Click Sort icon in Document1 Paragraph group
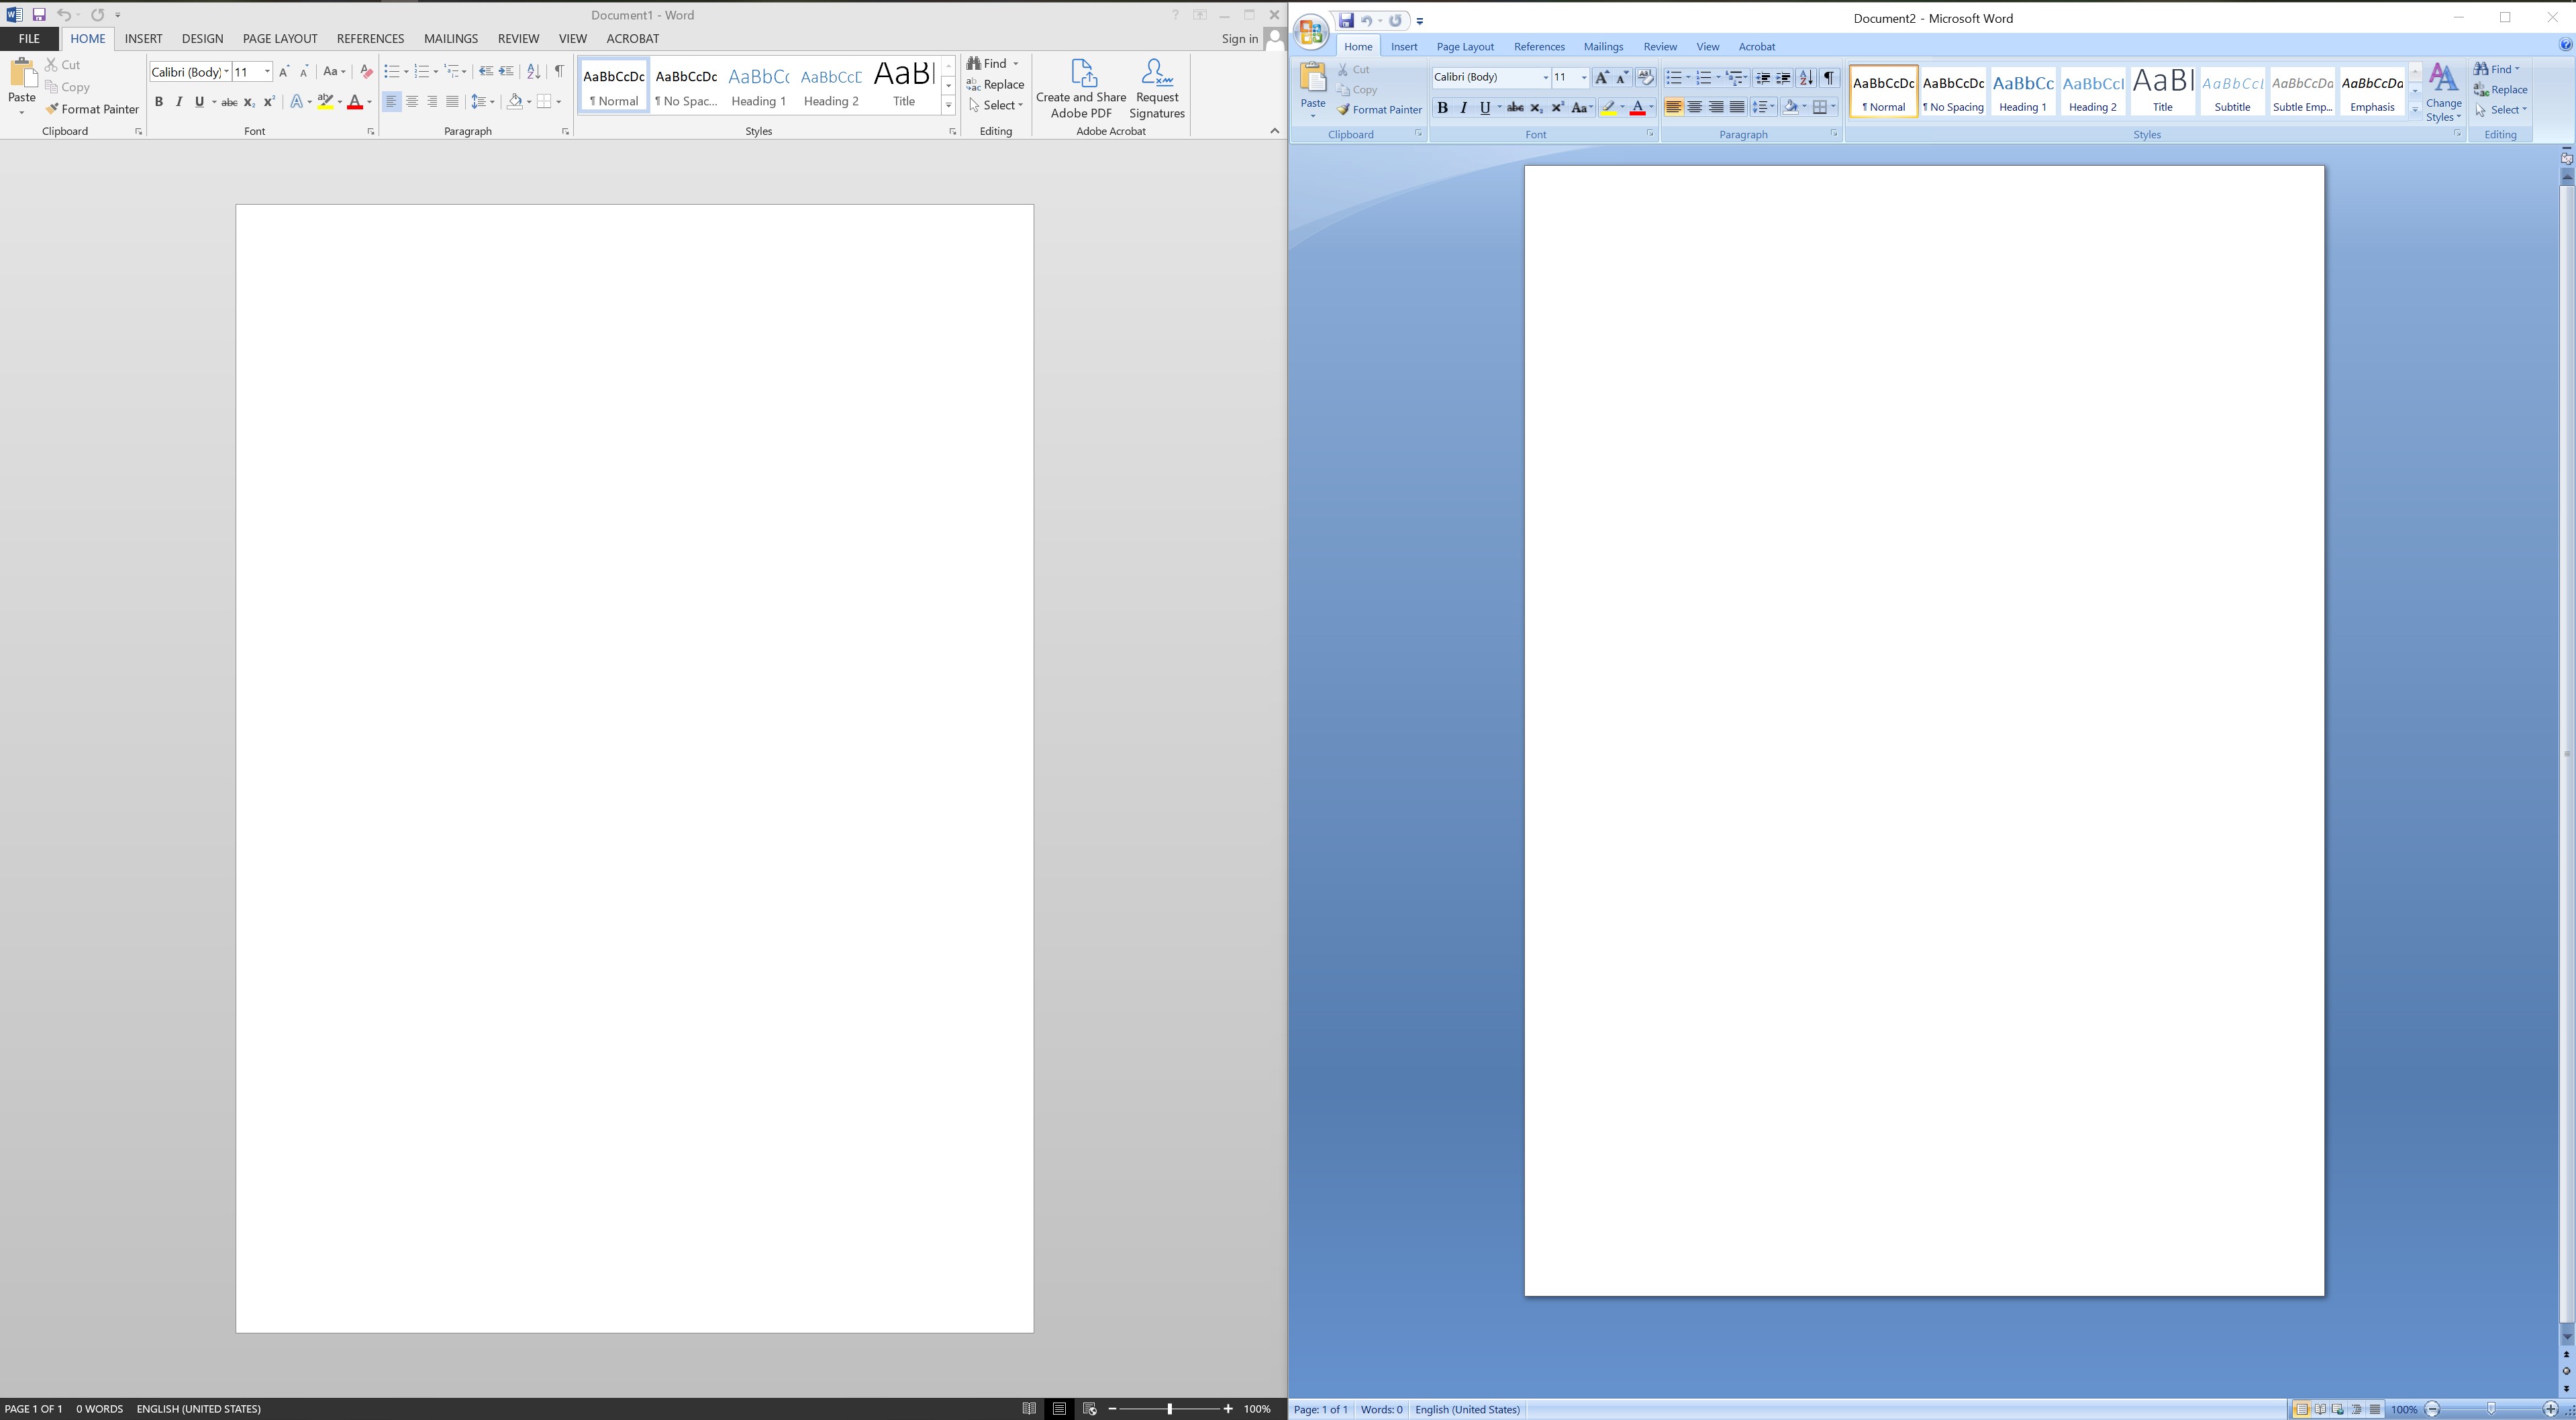The image size is (2576, 1420). 534,72
